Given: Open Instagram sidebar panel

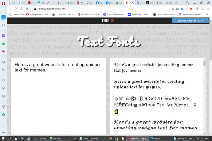Looking at the screenshot, I should (3, 51).
